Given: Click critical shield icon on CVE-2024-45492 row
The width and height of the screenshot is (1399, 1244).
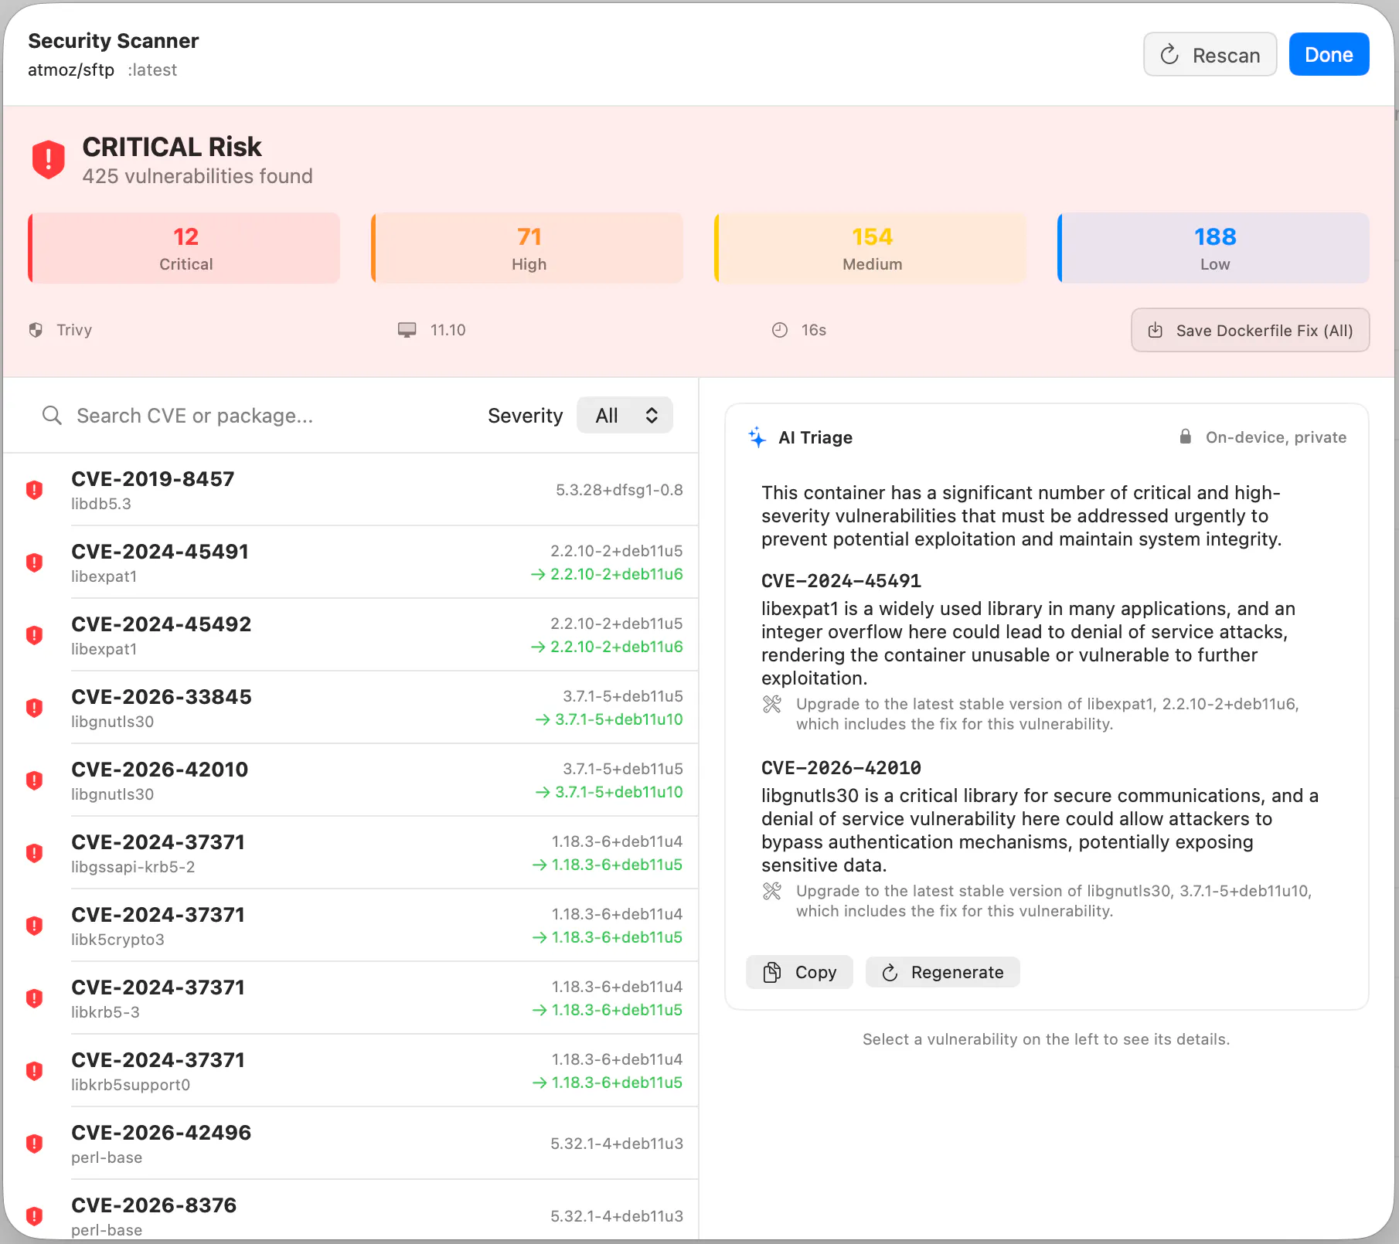Looking at the screenshot, I should (x=34, y=635).
